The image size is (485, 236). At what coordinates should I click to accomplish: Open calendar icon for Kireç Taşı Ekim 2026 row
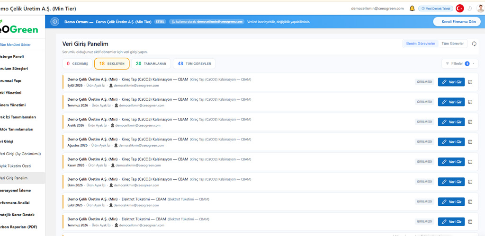coord(470,182)
